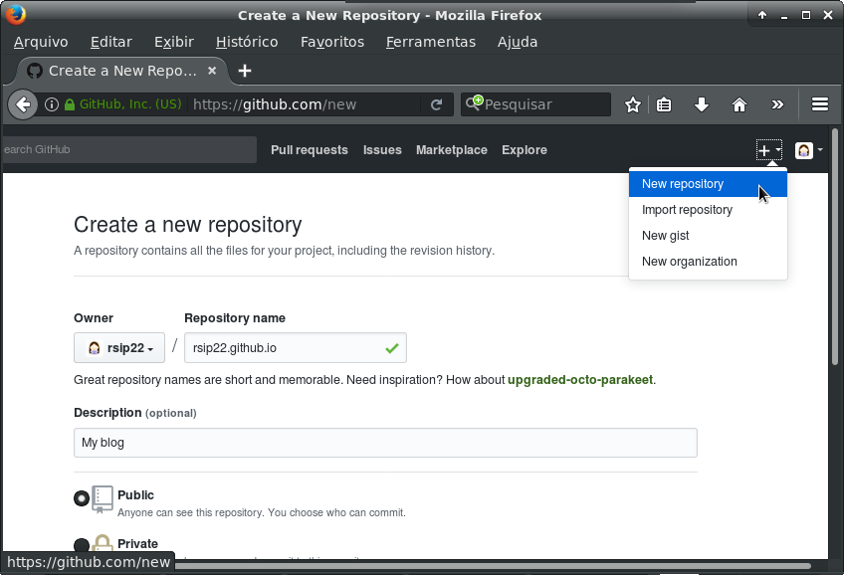Expand the rsip22 owner dropdown
The height and width of the screenshot is (575, 844).
pyautogui.click(x=119, y=348)
